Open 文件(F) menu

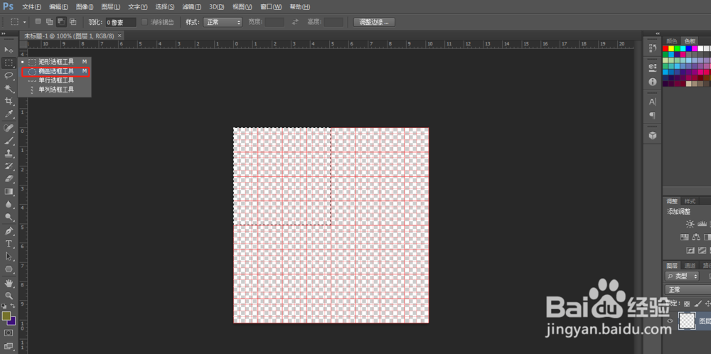coord(31,7)
